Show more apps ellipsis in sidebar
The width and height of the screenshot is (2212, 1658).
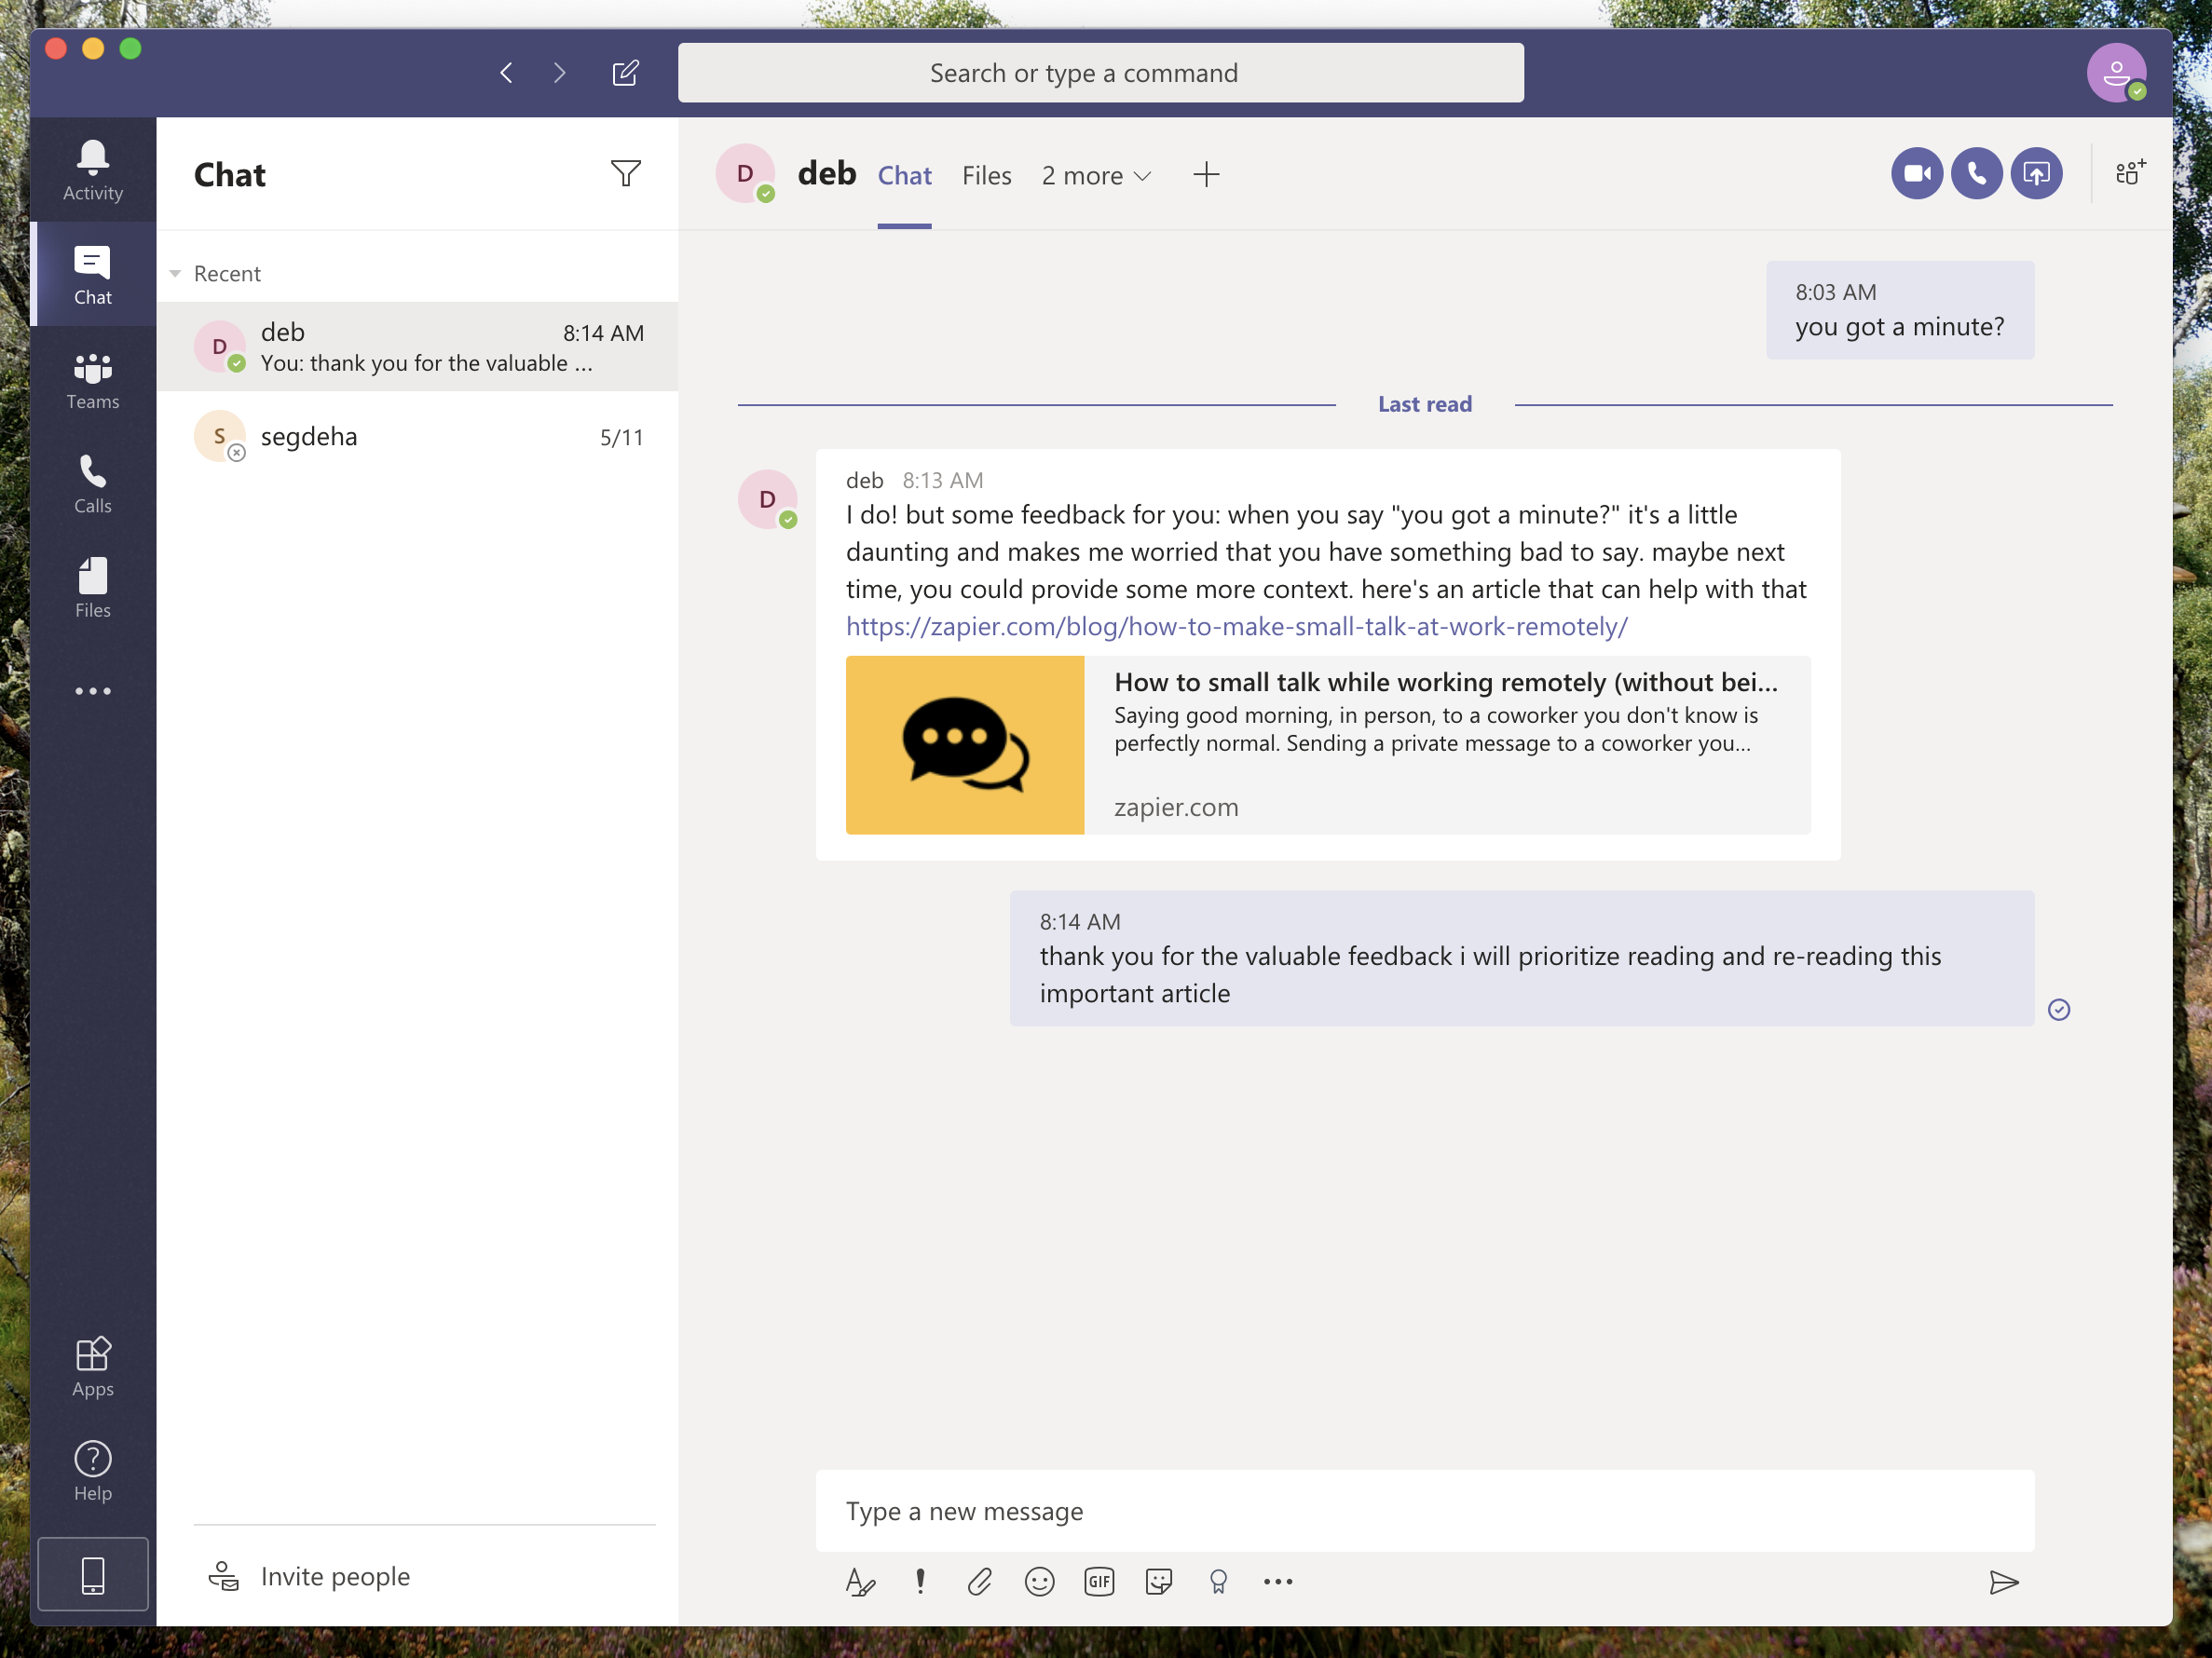[93, 690]
